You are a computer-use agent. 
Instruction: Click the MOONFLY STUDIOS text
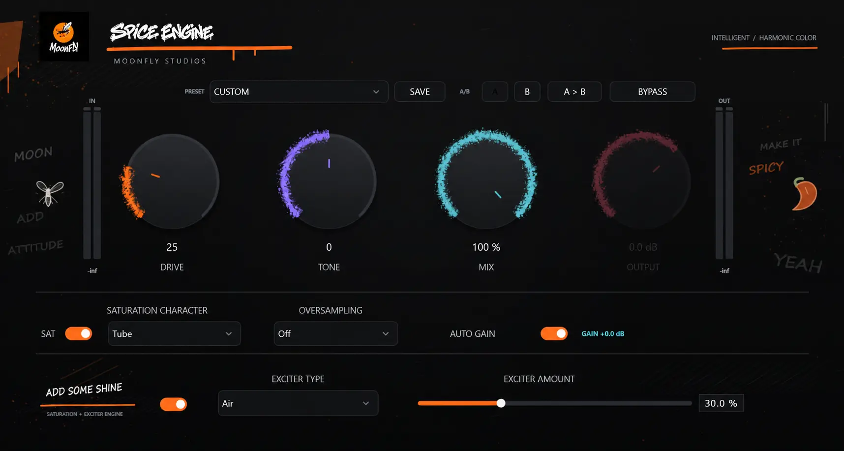160,61
